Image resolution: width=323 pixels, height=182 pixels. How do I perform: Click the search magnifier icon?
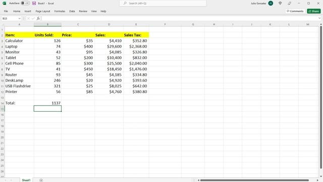(125, 4)
